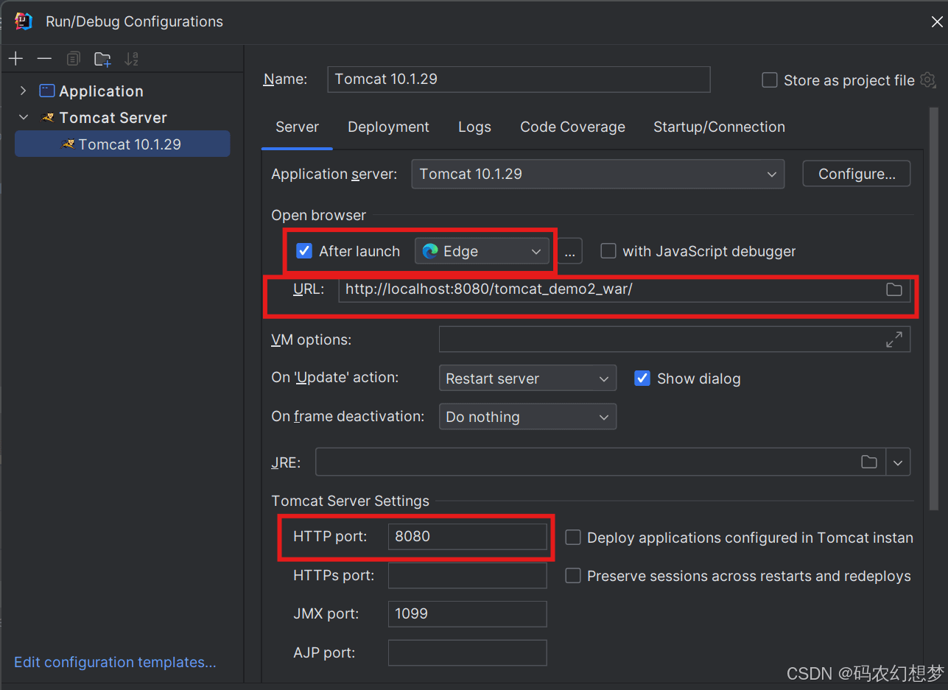Click the folder icon in the URL field

click(893, 289)
